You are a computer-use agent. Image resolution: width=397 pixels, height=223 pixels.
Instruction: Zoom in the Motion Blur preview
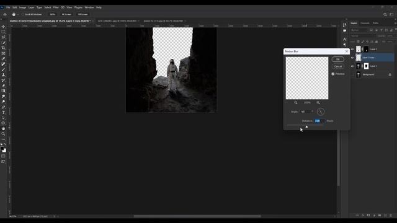[318, 103]
